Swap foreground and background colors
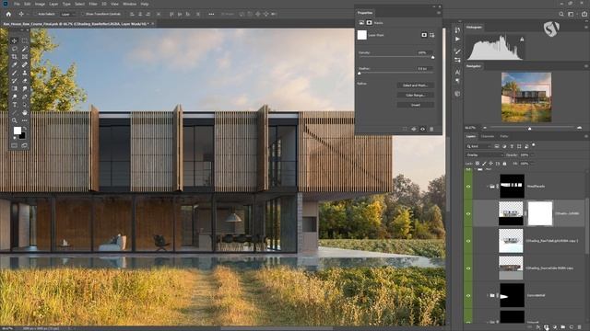 coord(25,129)
